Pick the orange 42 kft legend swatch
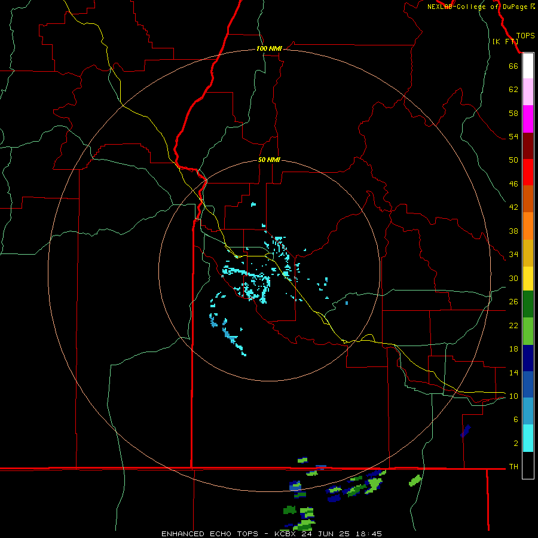Image resolution: width=538 pixels, height=538 pixels. [528, 226]
